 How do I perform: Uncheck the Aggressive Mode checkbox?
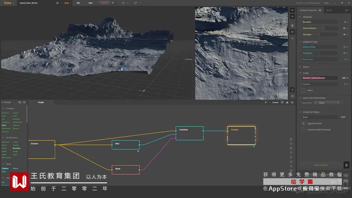[303, 123]
